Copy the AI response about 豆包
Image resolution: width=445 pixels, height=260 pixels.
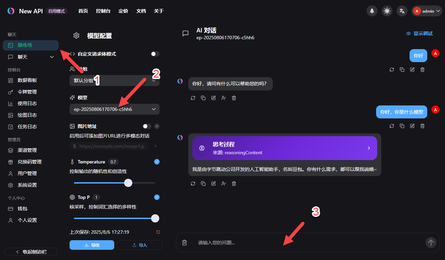click(203, 183)
